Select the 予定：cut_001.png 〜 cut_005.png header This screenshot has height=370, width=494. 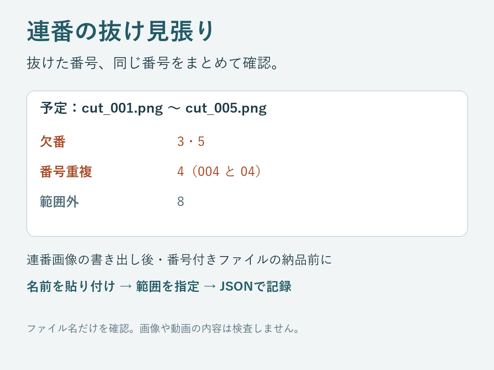pyautogui.click(x=154, y=108)
